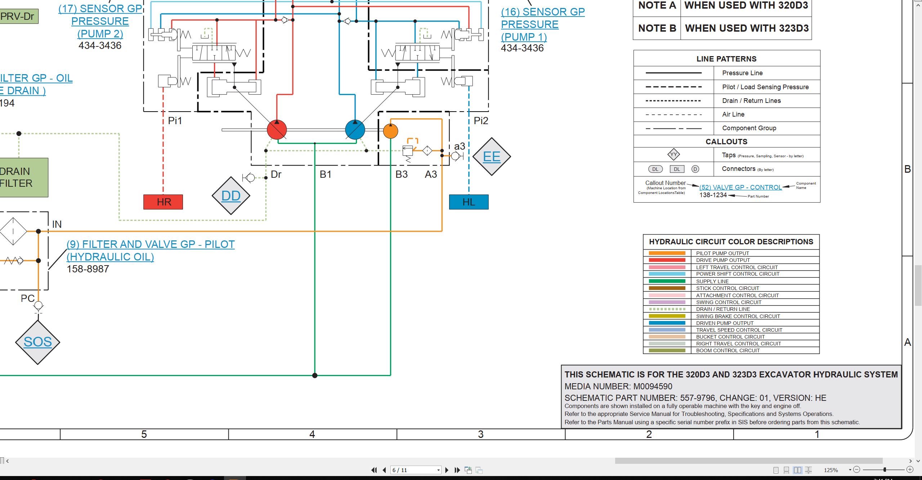Click the Pilot Pump Output orange swatch
The image size is (922, 480).
tap(667, 253)
